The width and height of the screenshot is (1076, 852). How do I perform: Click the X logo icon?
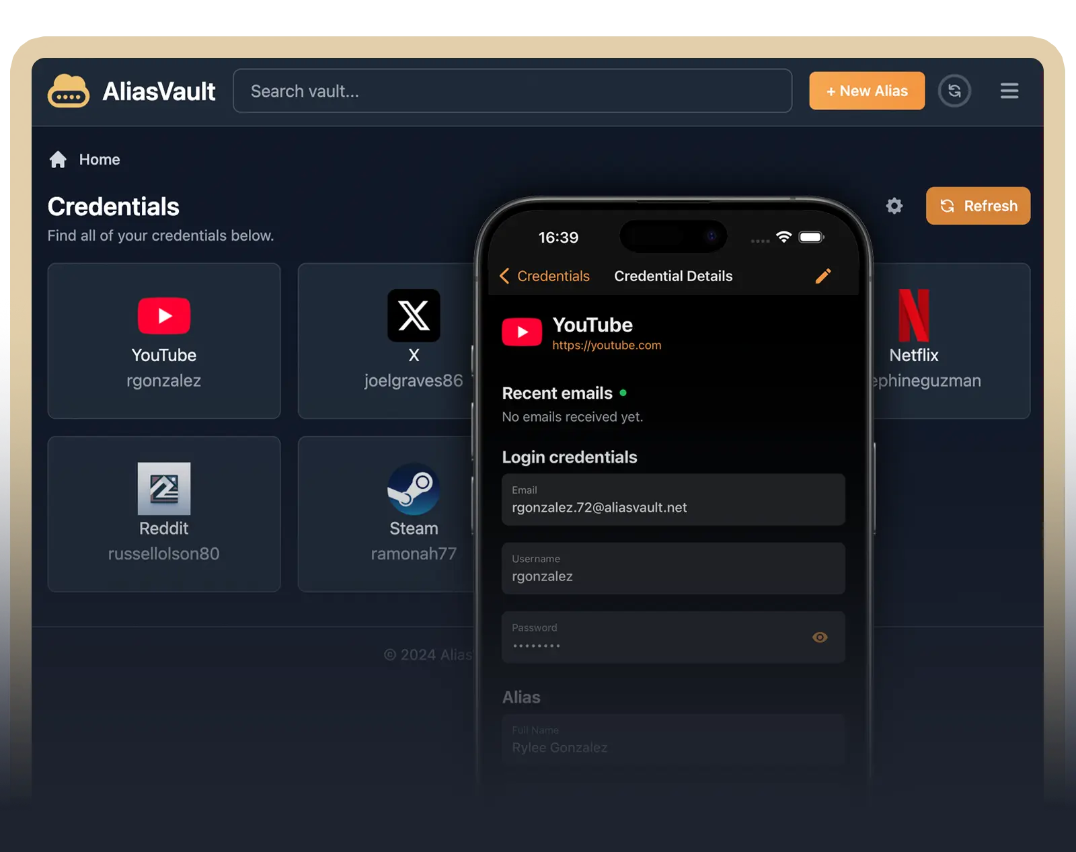click(x=414, y=315)
